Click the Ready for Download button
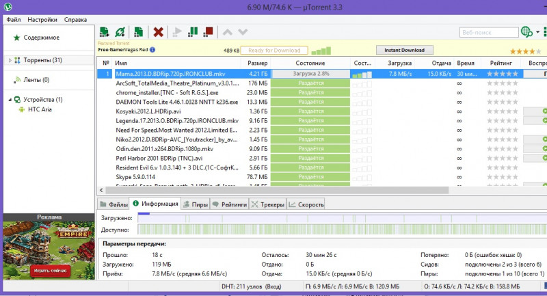Screen dimensions: 547x296 tap(274, 50)
